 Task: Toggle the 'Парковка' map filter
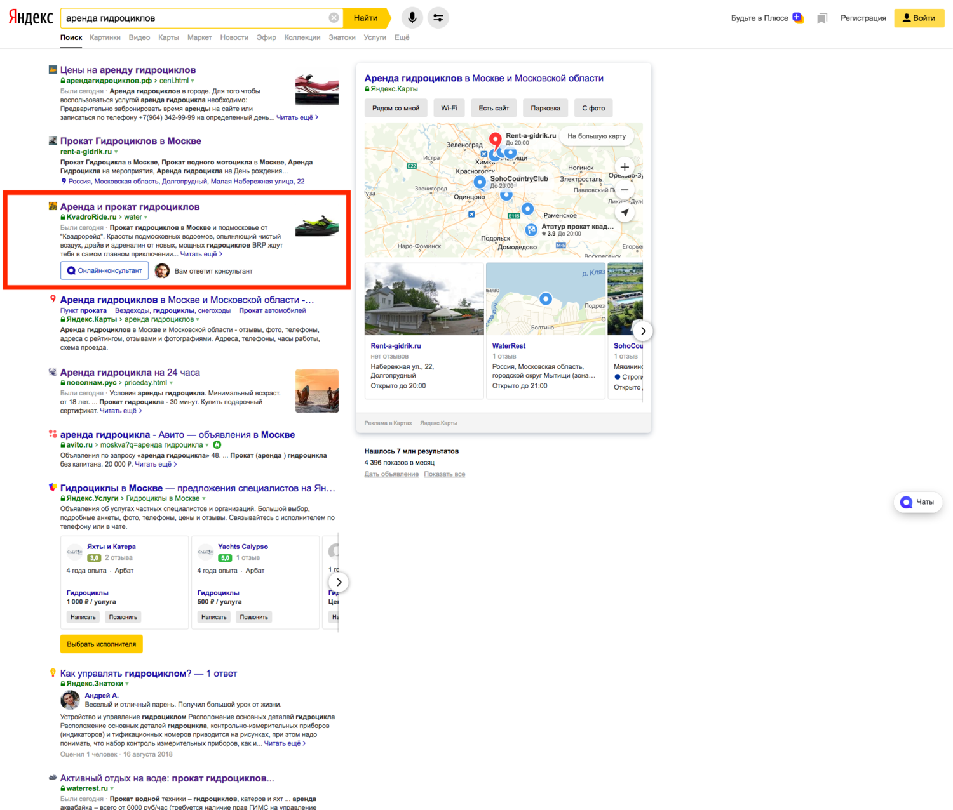point(546,108)
